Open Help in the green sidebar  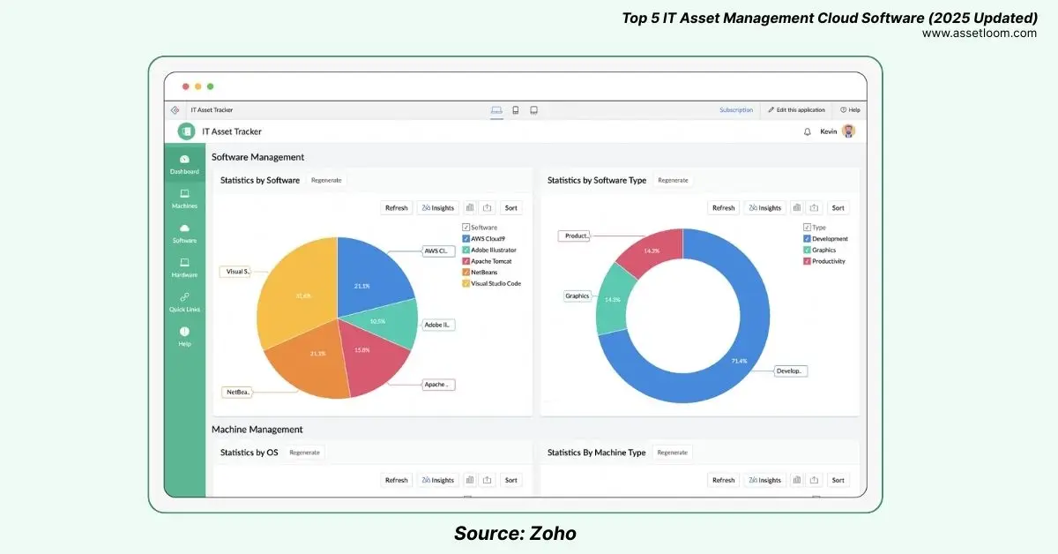click(184, 336)
